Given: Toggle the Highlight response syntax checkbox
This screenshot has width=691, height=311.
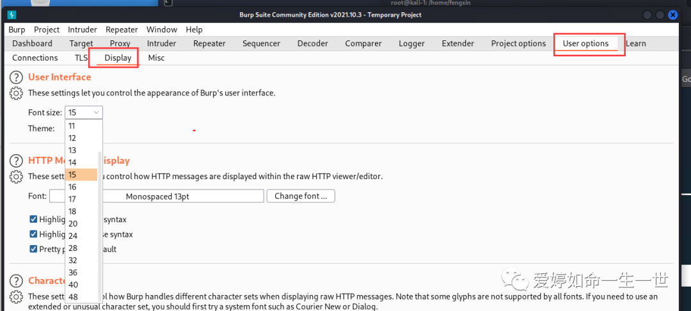Looking at the screenshot, I should (33, 234).
